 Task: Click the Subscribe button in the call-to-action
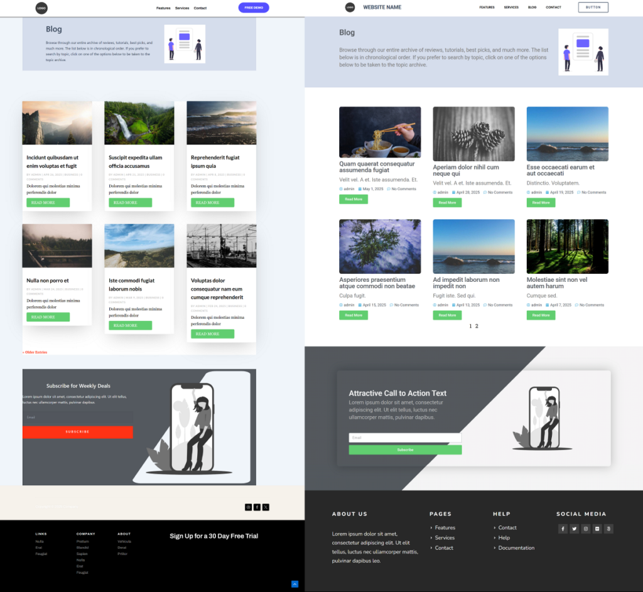(405, 449)
